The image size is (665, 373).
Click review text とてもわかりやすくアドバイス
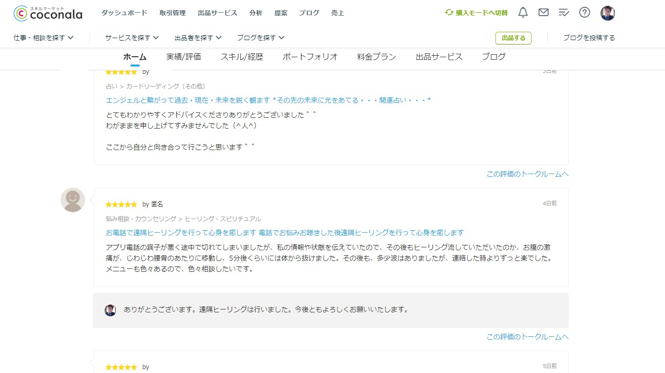[x=212, y=115]
